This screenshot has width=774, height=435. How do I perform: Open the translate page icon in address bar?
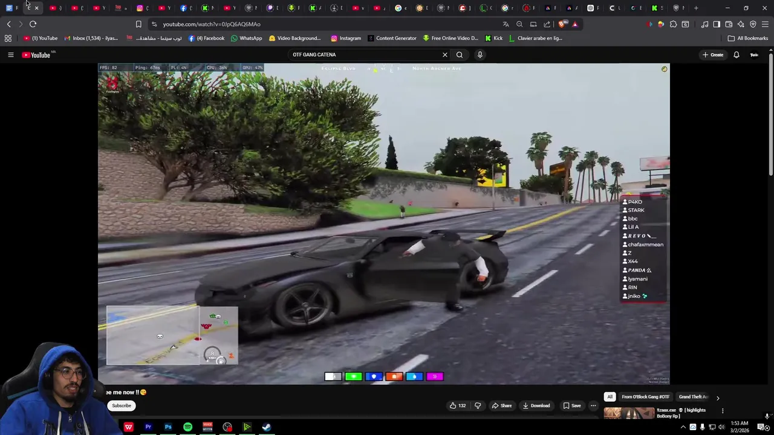(506, 24)
